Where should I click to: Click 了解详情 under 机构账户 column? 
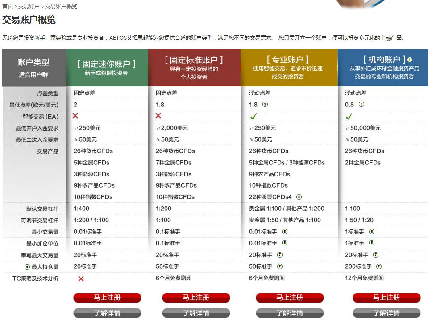[386, 313]
